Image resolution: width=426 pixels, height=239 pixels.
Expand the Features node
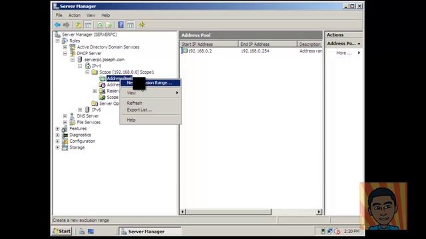58,128
